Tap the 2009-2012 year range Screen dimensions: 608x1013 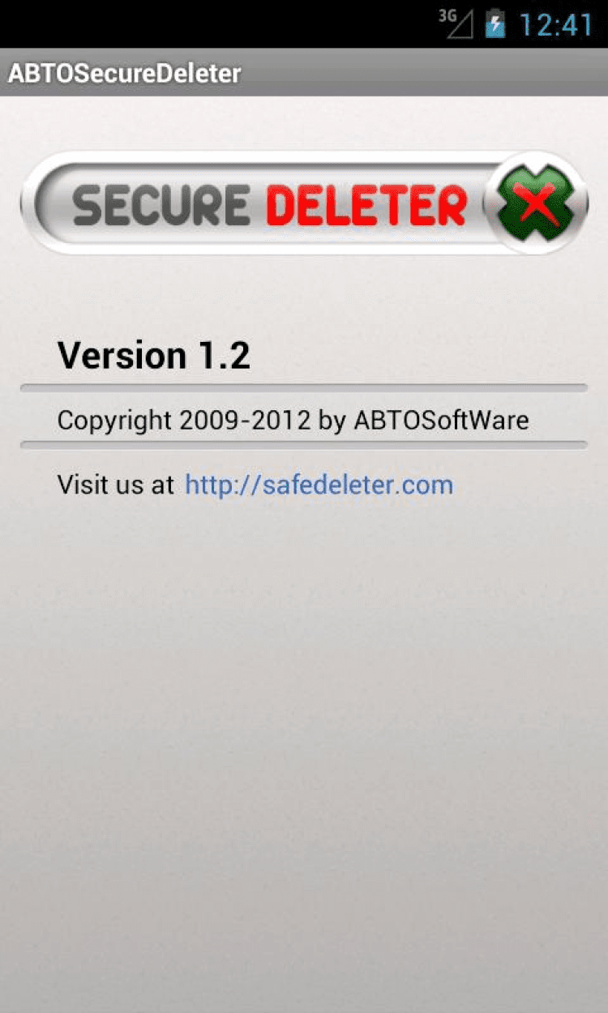pos(245,420)
